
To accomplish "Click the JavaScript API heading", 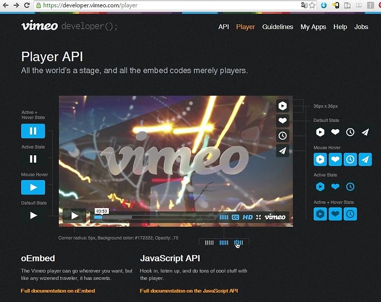I will [x=170, y=258].
